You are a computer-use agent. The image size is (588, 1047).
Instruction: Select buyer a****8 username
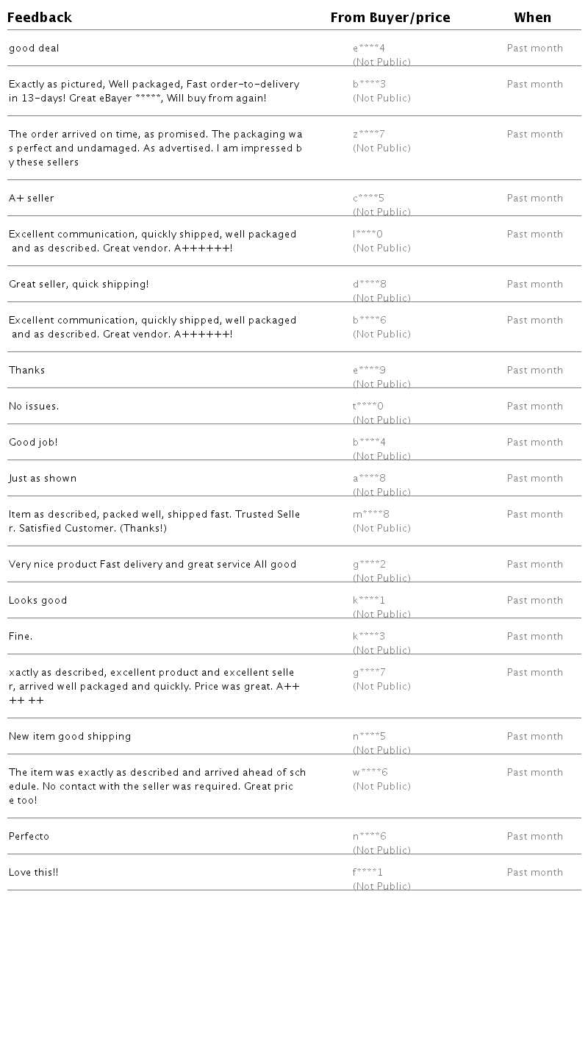coord(369,479)
